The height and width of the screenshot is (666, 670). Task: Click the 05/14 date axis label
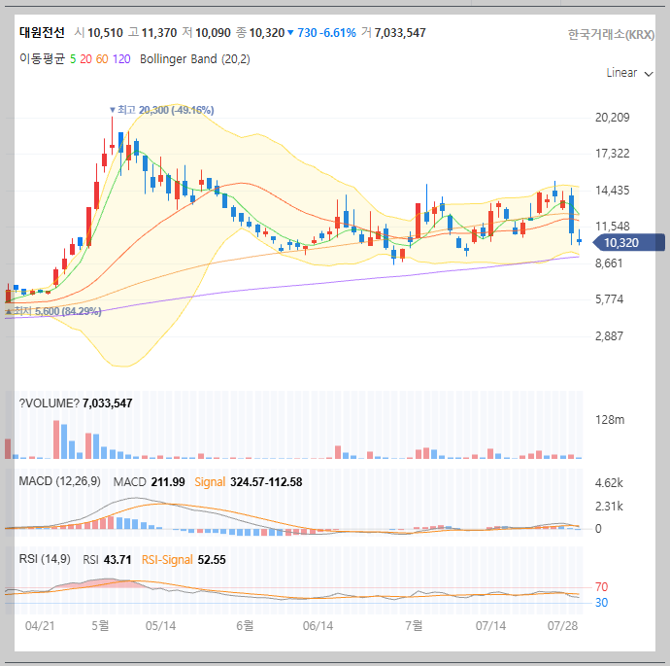(160, 626)
